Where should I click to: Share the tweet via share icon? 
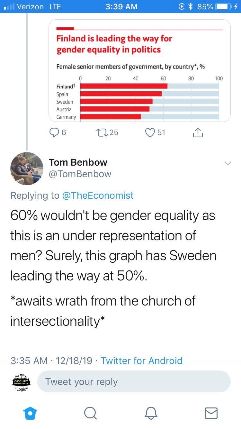(x=198, y=132)
